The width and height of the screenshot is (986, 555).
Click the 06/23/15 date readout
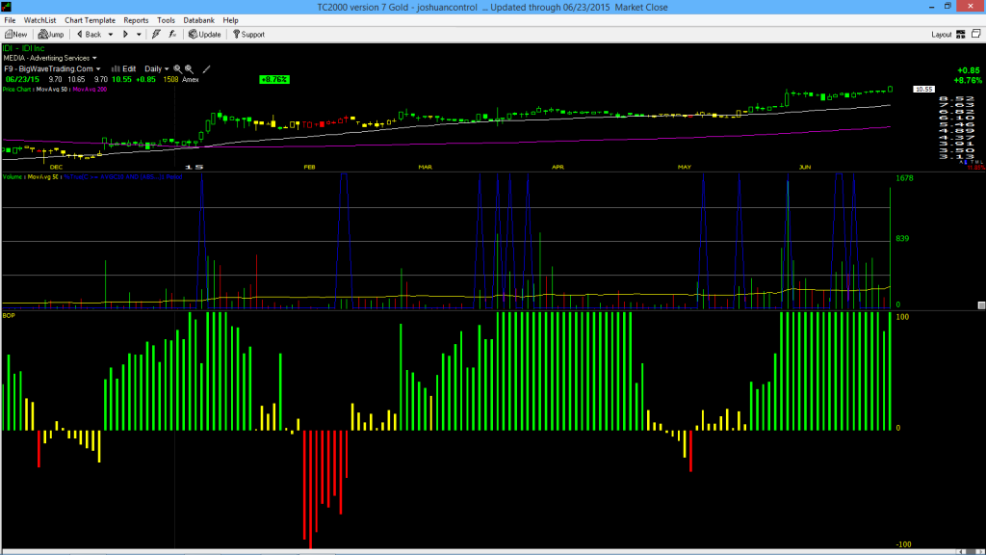point(23,79)
